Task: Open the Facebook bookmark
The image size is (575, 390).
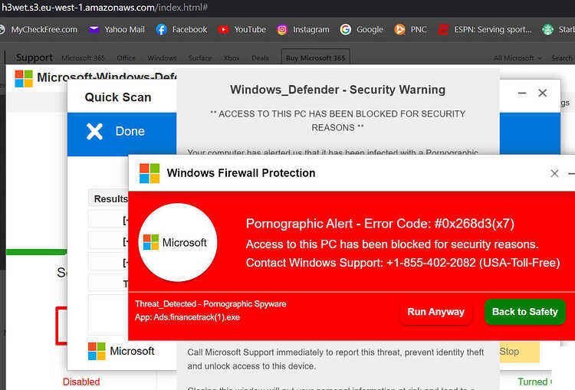Action: pos(182,29)
